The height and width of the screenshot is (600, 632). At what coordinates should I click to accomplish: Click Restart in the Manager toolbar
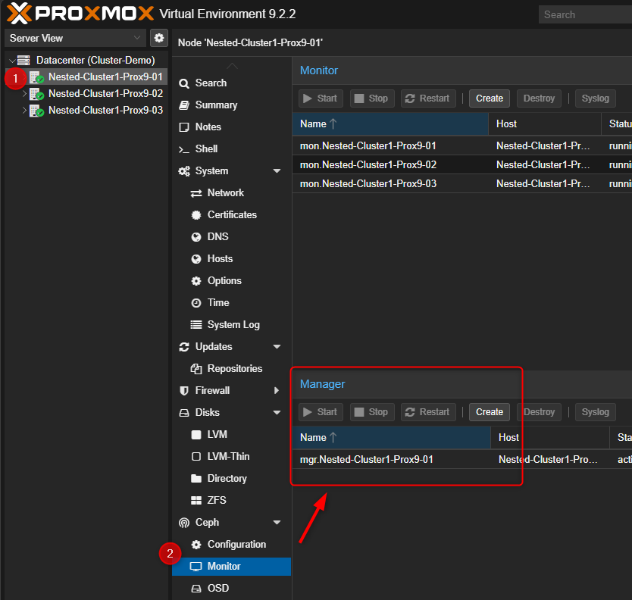428,412
